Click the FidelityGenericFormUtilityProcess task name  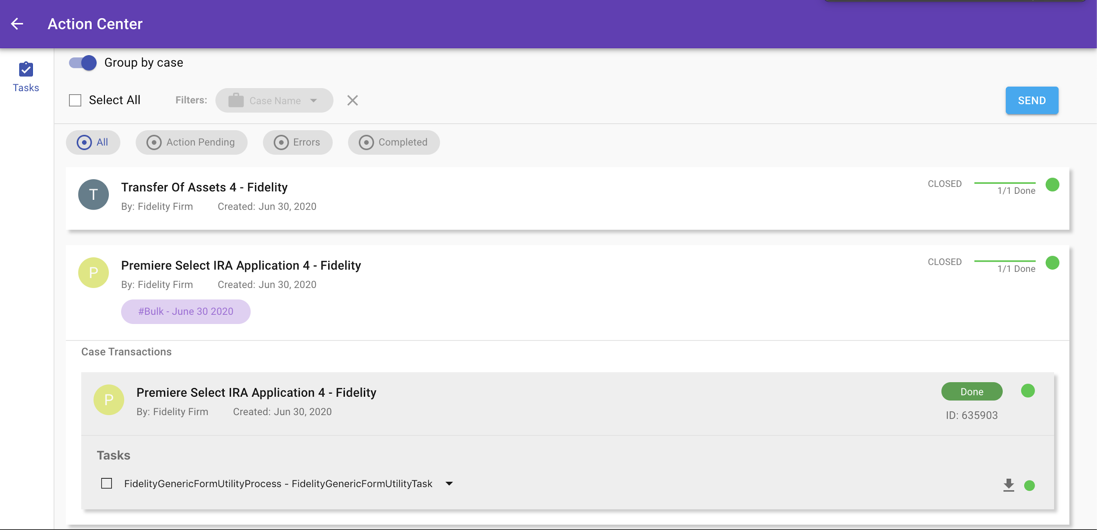pyautogui.click(x=278, y=484)
